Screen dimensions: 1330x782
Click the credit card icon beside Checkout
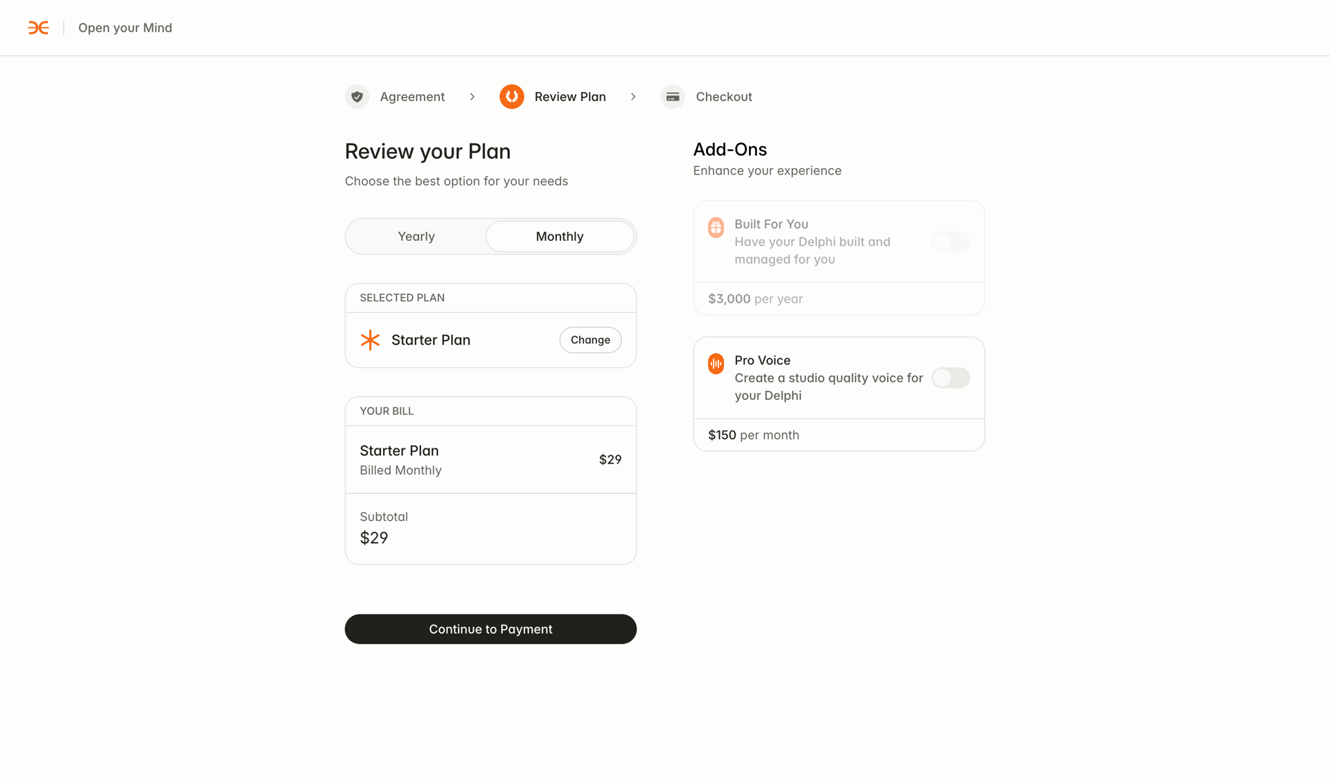672,96
